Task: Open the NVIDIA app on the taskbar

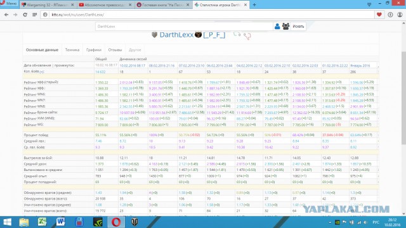Action: (98, 222)
